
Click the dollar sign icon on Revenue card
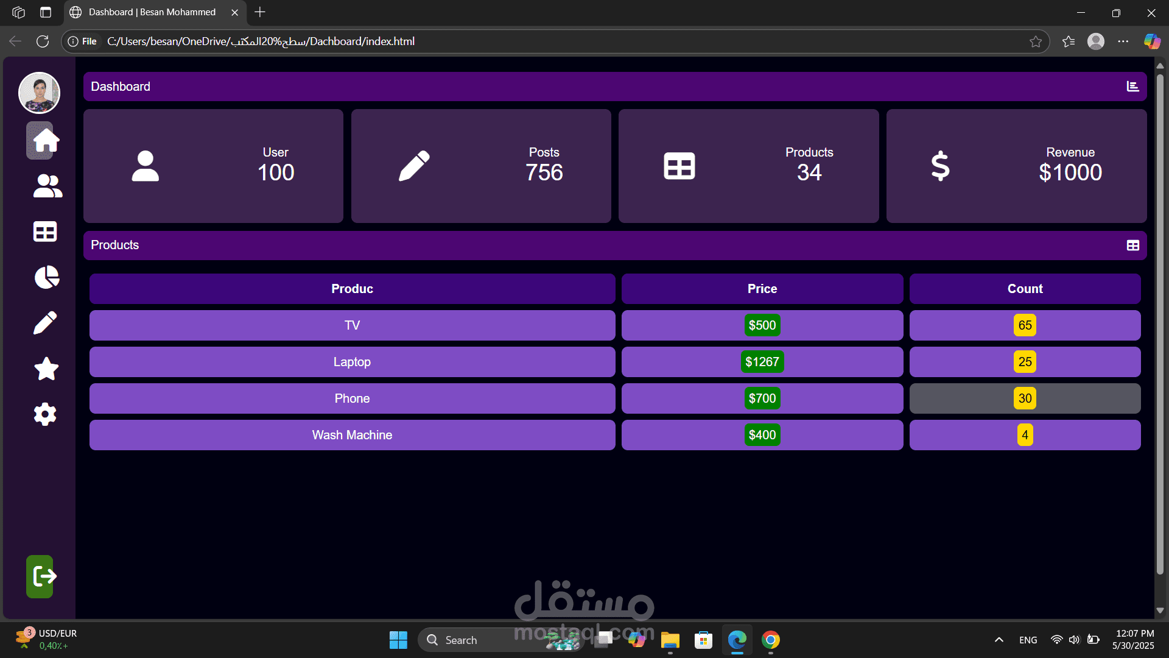(x=940, y=166)
